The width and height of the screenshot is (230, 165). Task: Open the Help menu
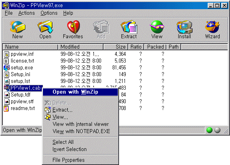[x=68, y=13]
